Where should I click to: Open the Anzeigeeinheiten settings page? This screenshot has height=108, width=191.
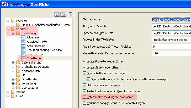pyautogui.click(x=38, y=42)
